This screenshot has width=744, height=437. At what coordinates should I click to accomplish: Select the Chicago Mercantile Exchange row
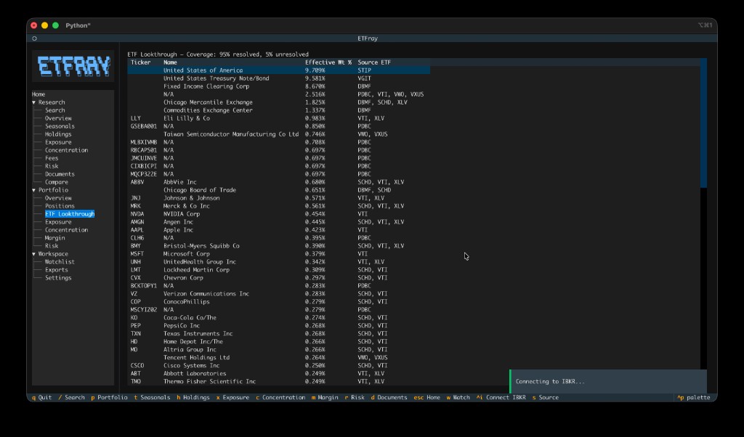[278, 102]
